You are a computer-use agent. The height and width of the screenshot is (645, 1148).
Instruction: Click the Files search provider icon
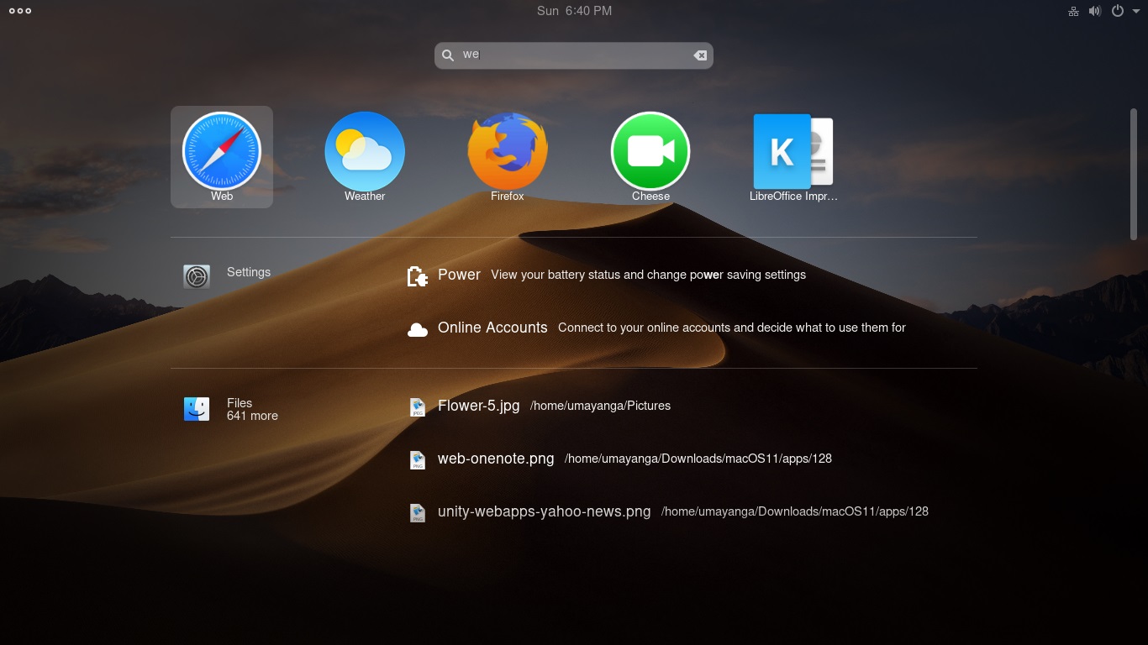(197, 409)
